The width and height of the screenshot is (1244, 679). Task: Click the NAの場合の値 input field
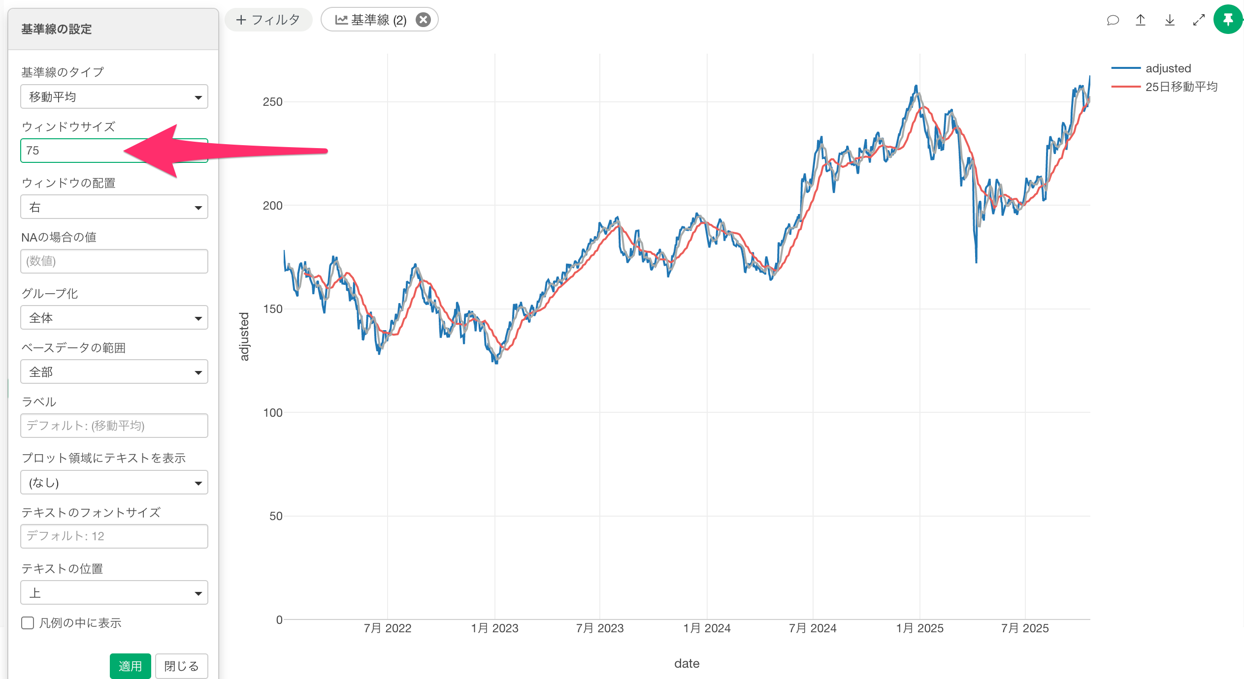[x=114, y=261]
